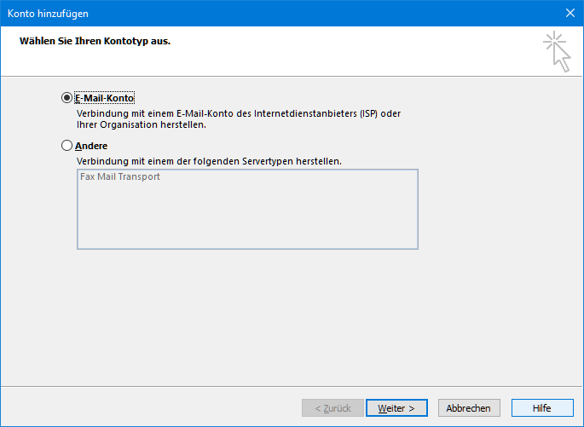This screenshot has width=584, height=427.
Task: Click the "Konto hinzufügen" title bar text
Action: click(48, 13)
